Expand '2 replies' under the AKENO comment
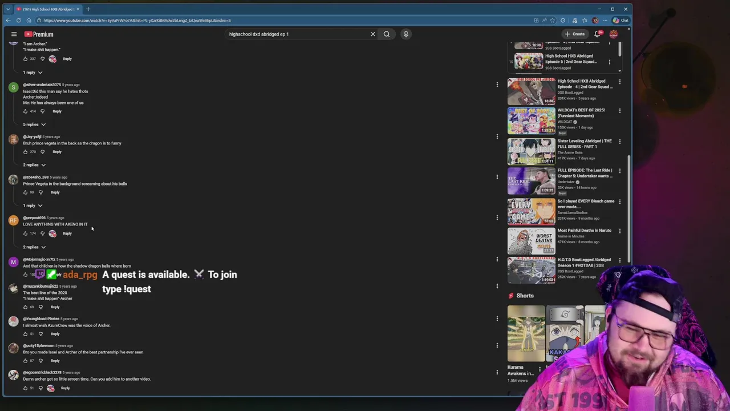This screenshot has width=730, height=411. point(34,247)
